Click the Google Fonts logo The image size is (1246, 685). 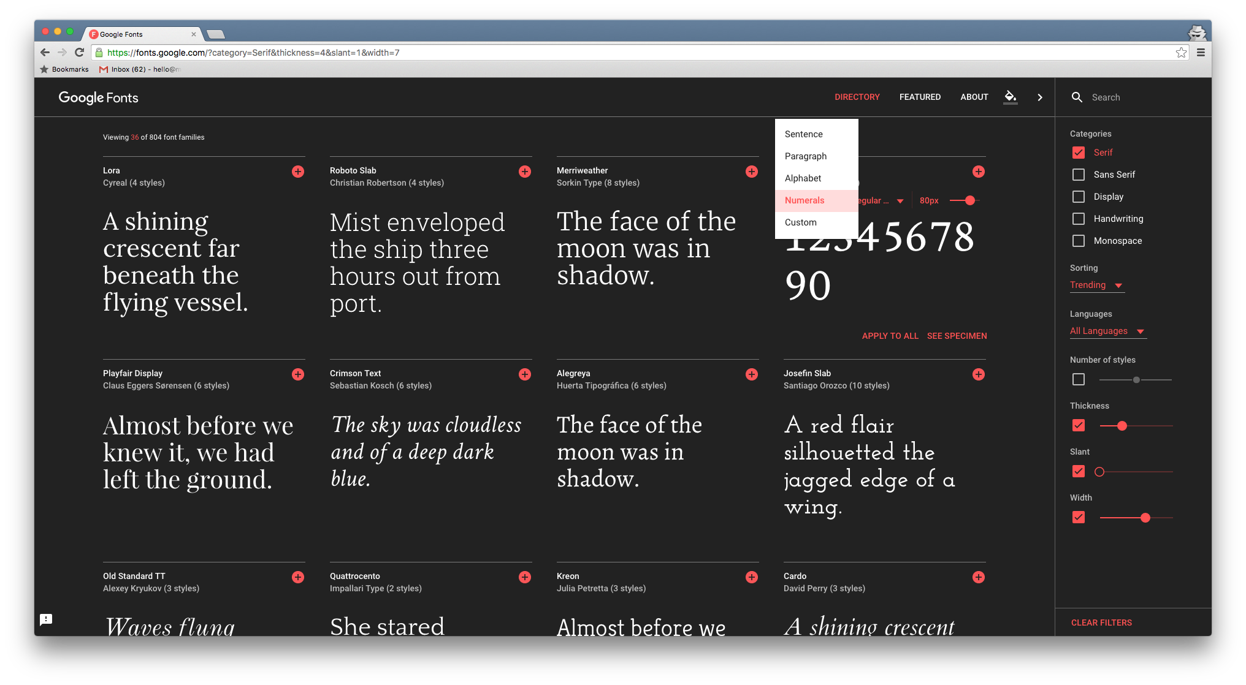[x=98, y=97]
